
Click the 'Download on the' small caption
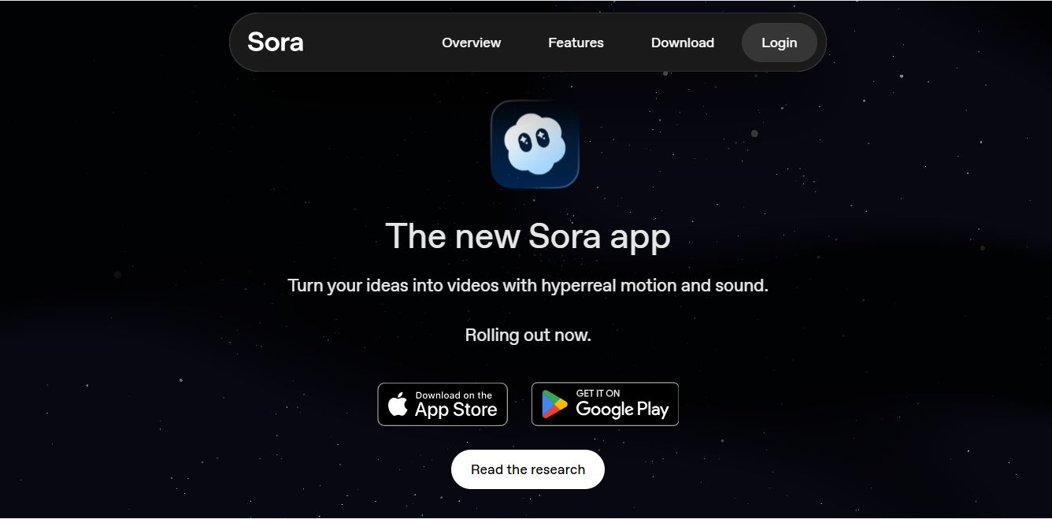point(454,395)
